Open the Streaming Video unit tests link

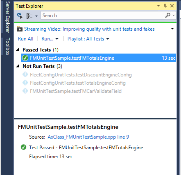pyautogui.click(x=89, y=29)
